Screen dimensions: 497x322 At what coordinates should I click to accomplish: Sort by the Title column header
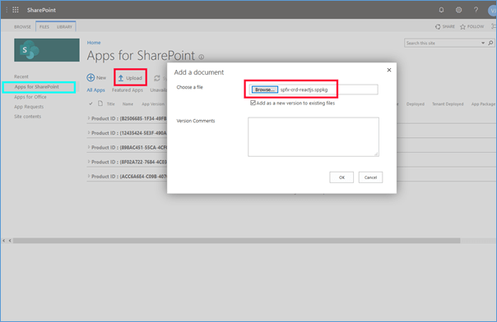[x=110, y=103]
